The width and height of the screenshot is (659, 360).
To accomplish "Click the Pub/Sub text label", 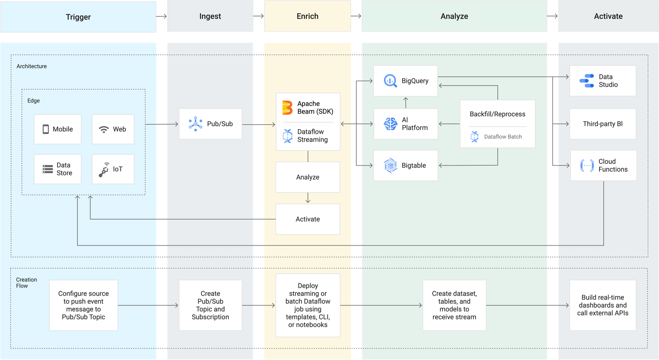I will pos(220,124).
